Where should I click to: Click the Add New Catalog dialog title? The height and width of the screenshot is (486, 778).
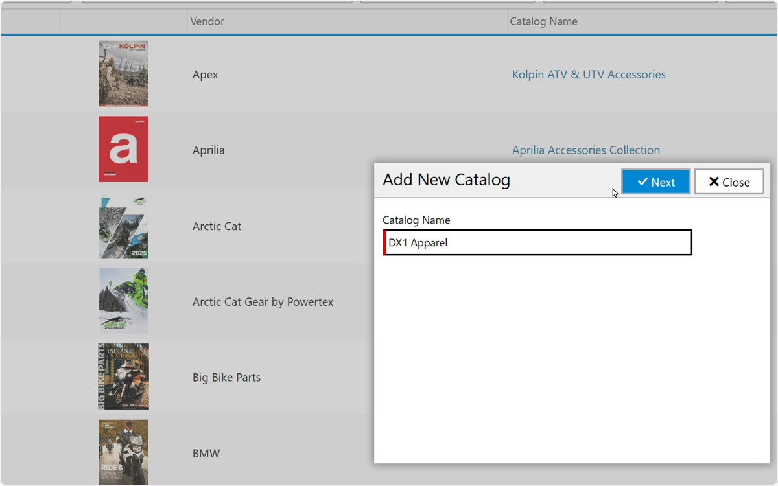point(446,180)
